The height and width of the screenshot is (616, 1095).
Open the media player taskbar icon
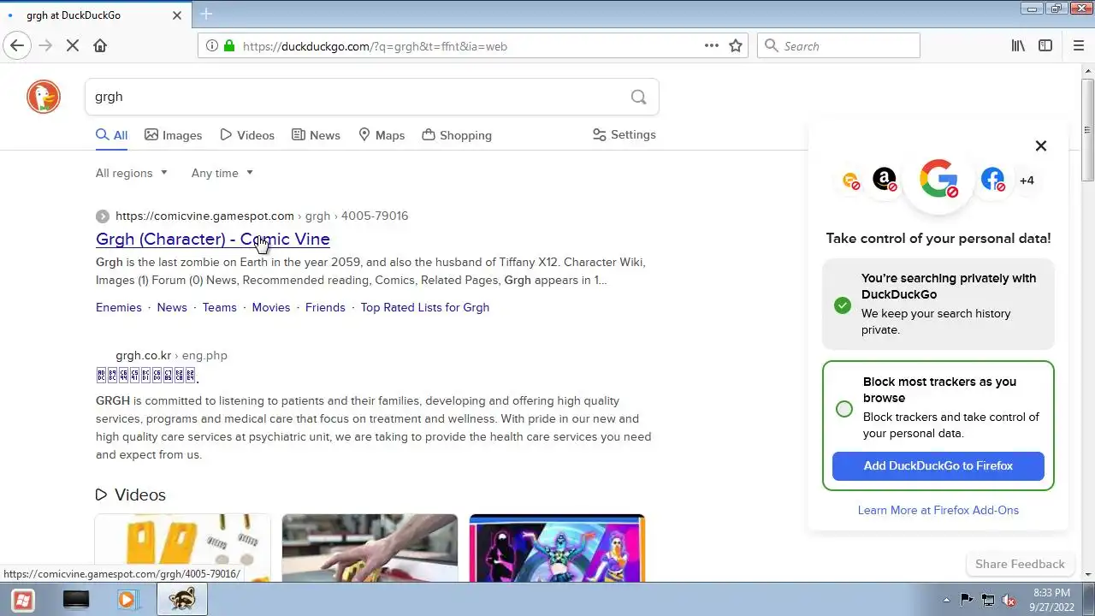pyautogui.click(x=127, y=600)
